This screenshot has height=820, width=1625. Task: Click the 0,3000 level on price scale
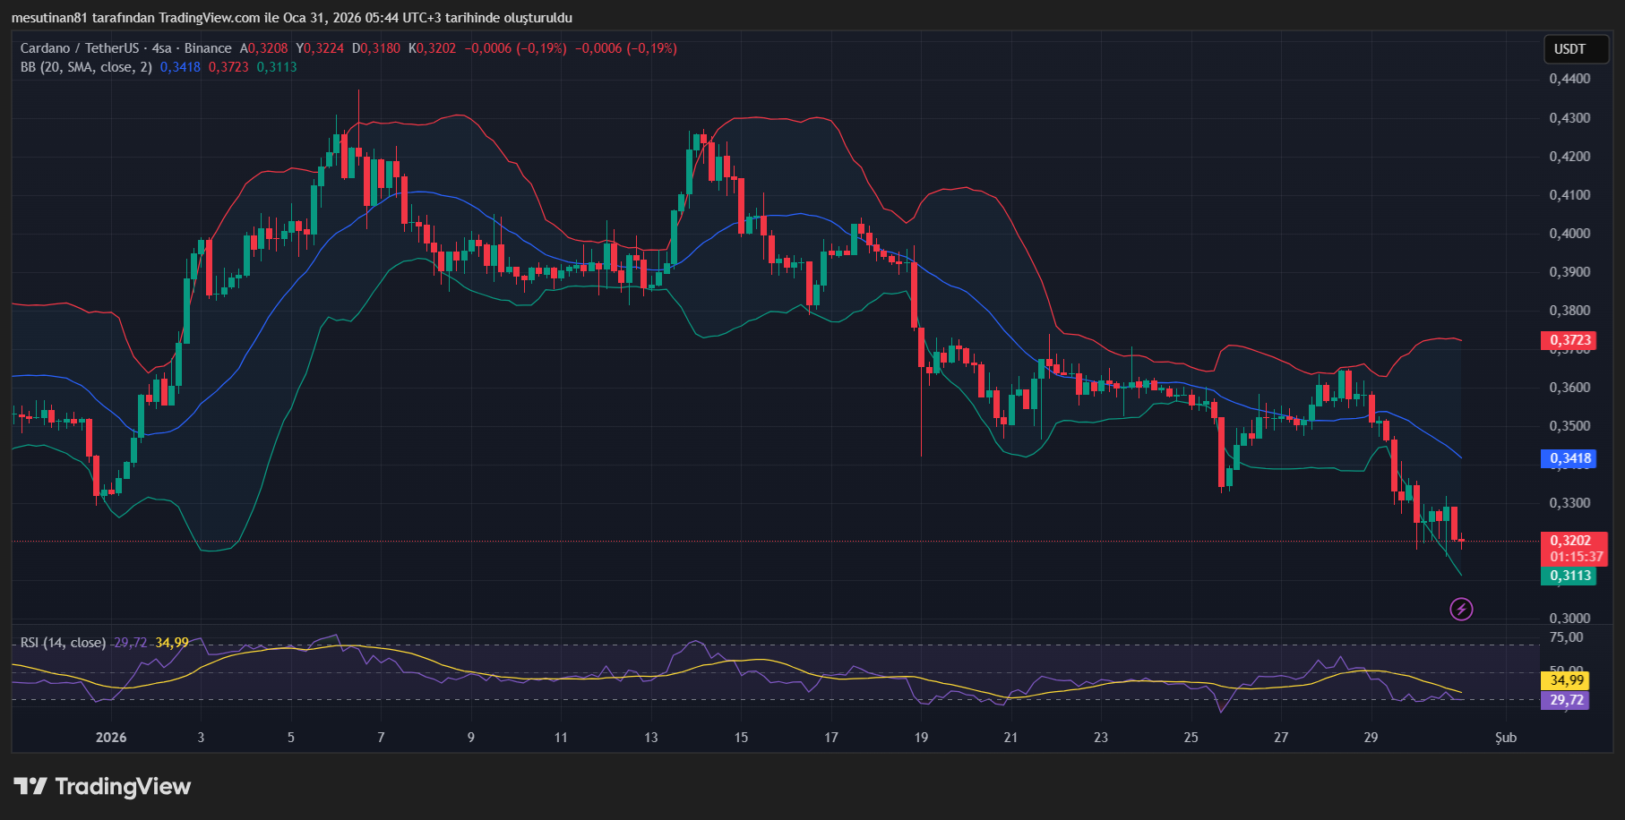1569,618
